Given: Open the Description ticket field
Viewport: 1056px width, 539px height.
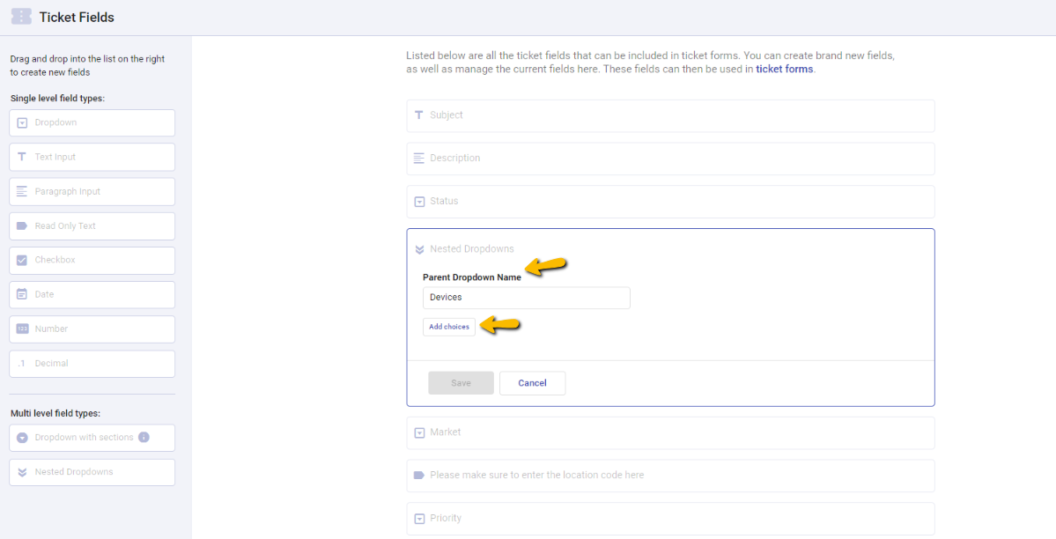Looking at the screenshot, I should coord(671,159).
